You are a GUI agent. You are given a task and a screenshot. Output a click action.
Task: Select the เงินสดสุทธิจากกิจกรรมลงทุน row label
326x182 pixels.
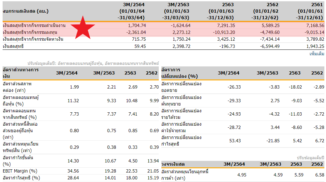tap(30, 32)
